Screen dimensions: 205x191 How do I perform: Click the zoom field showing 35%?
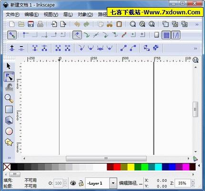coord(183,183)
